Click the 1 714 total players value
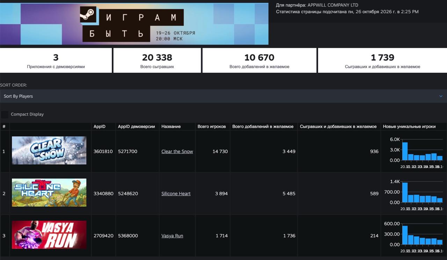The height and width of the screenshot is (260, 447). click(222, 236)
